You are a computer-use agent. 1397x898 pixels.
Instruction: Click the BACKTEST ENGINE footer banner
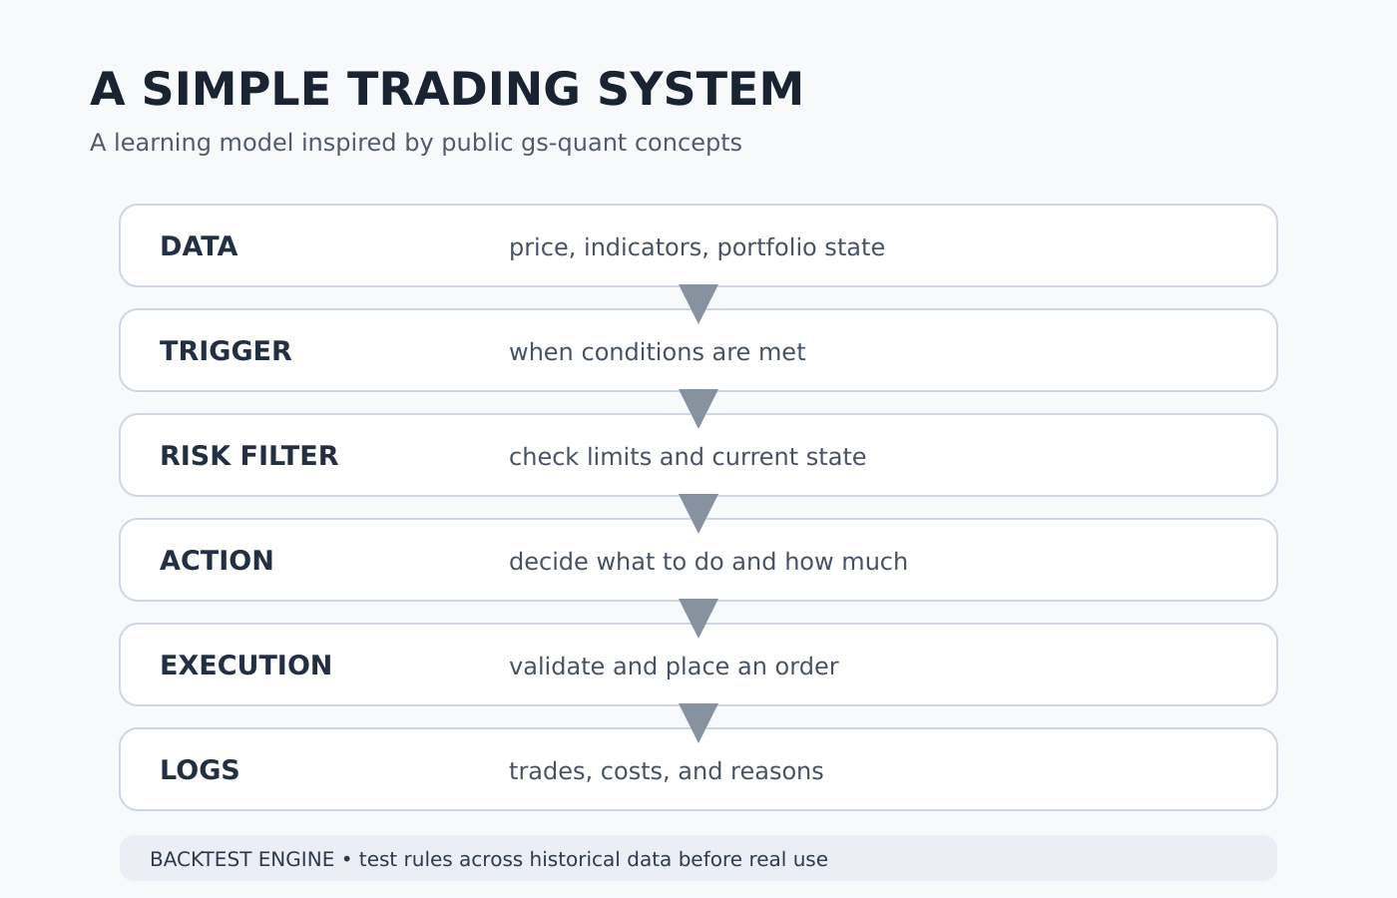tap(698, 858)
